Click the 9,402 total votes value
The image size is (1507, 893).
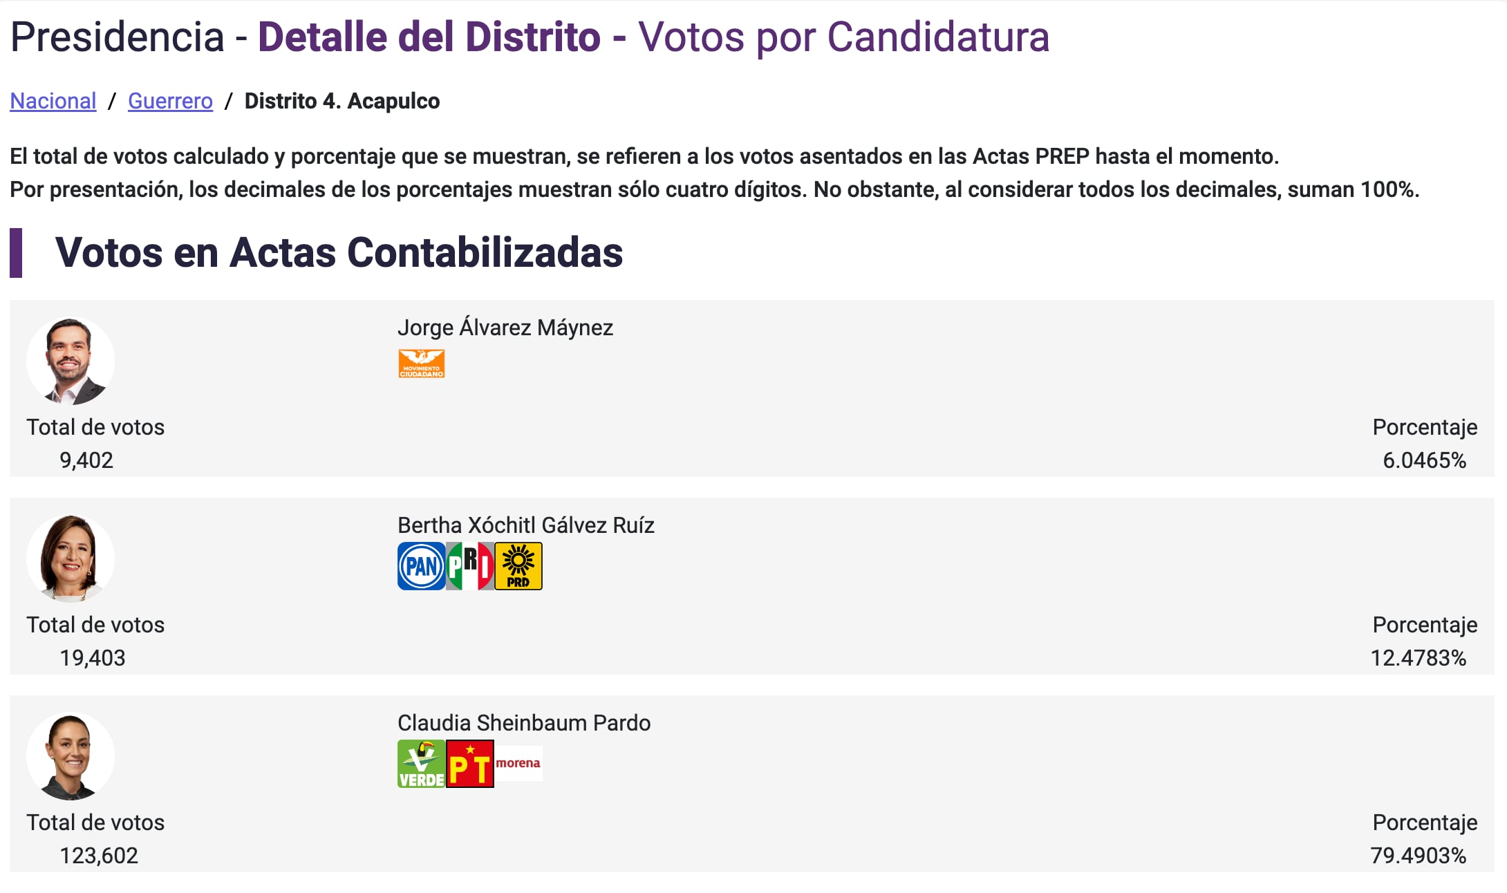point(86,460)
